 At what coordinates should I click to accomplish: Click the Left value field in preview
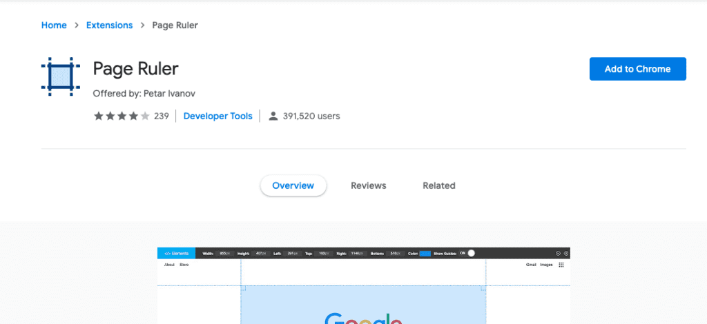(293, 254)
